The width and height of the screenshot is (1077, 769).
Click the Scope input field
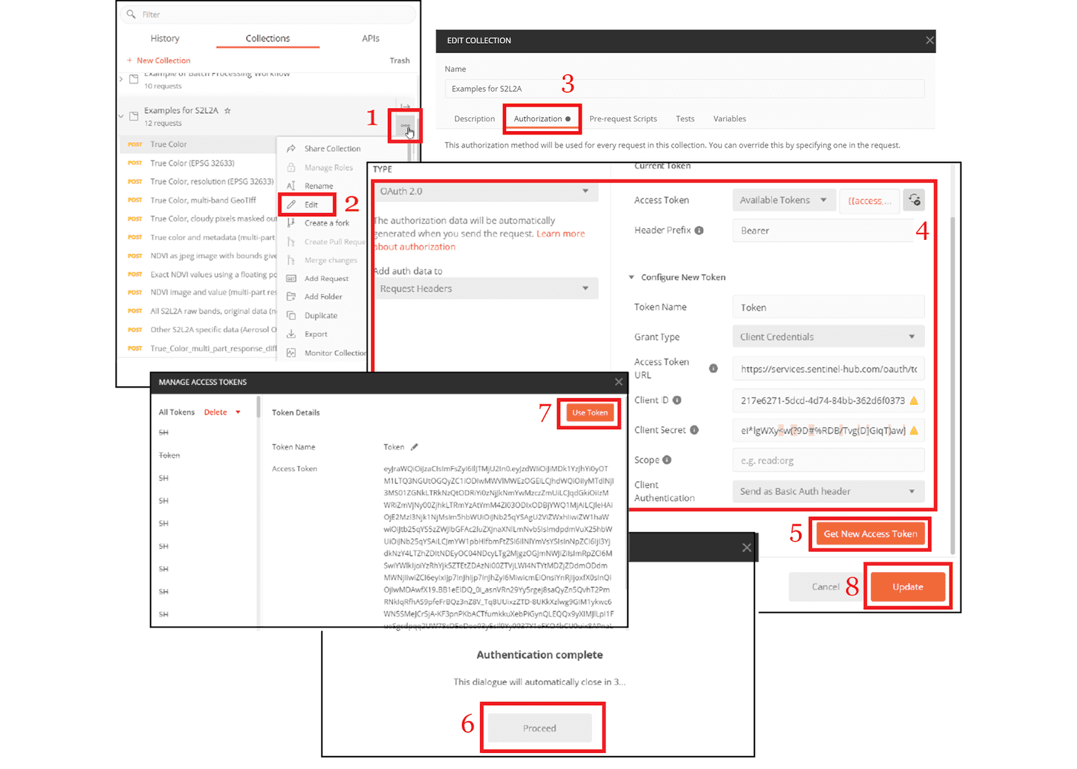(827, 460)
